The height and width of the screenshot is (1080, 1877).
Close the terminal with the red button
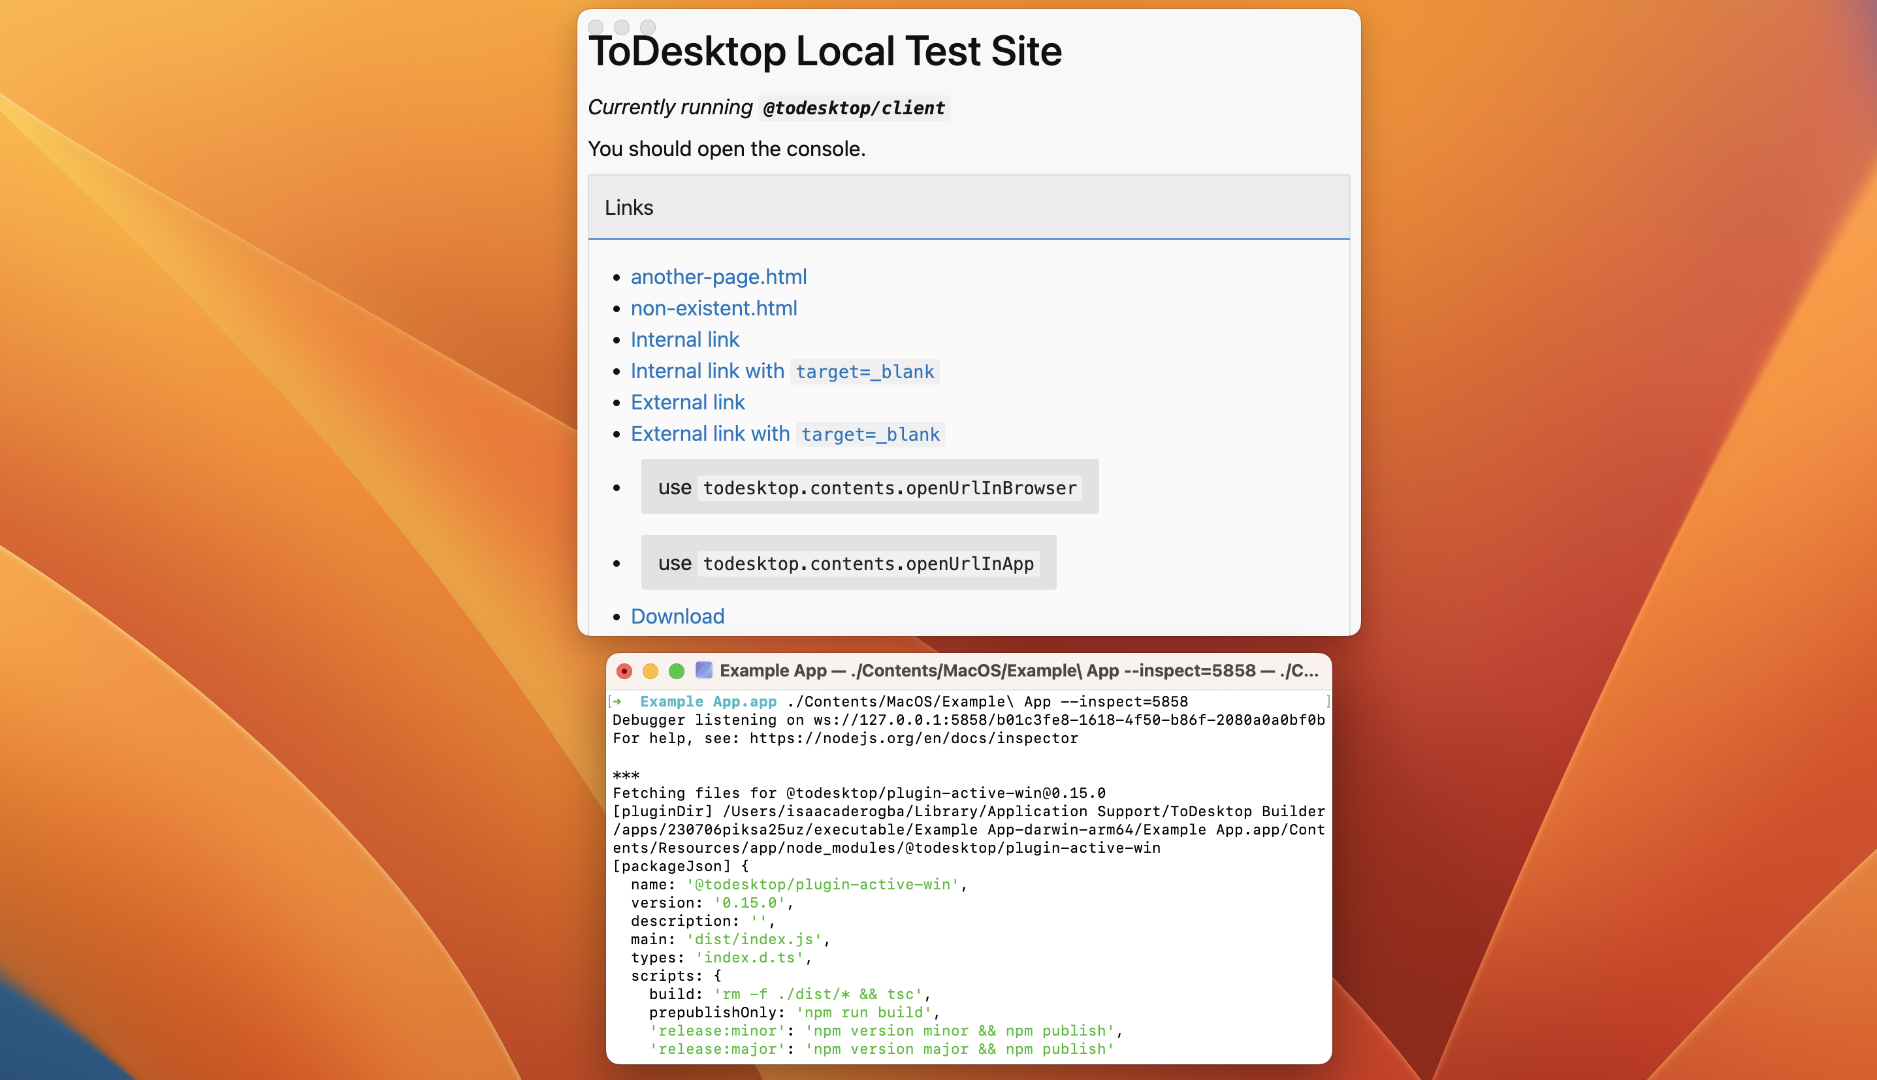624,671
